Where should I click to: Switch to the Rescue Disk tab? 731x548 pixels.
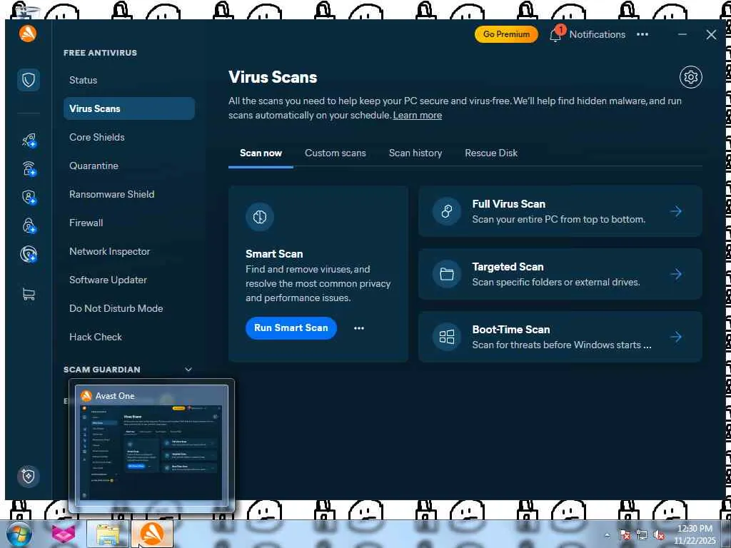491,153
